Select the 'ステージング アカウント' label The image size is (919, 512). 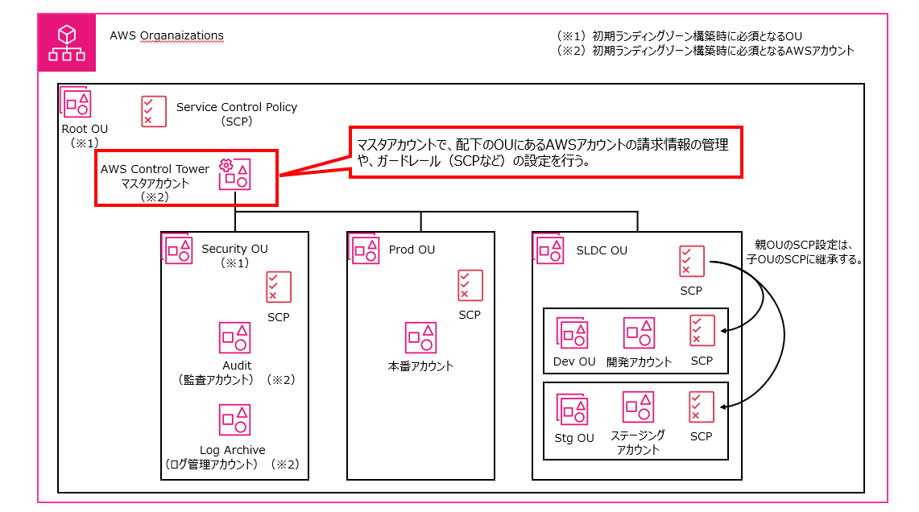(x=638, y=442)
